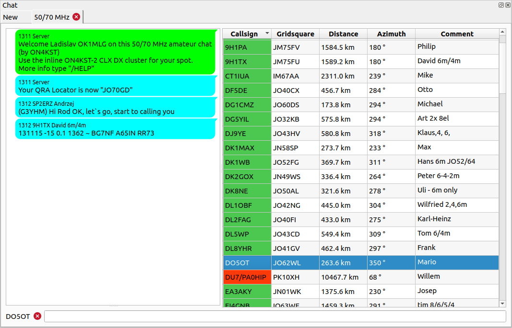Click the chat message input field
This screenshot has width=512, height=328.
tap(274, 317)
